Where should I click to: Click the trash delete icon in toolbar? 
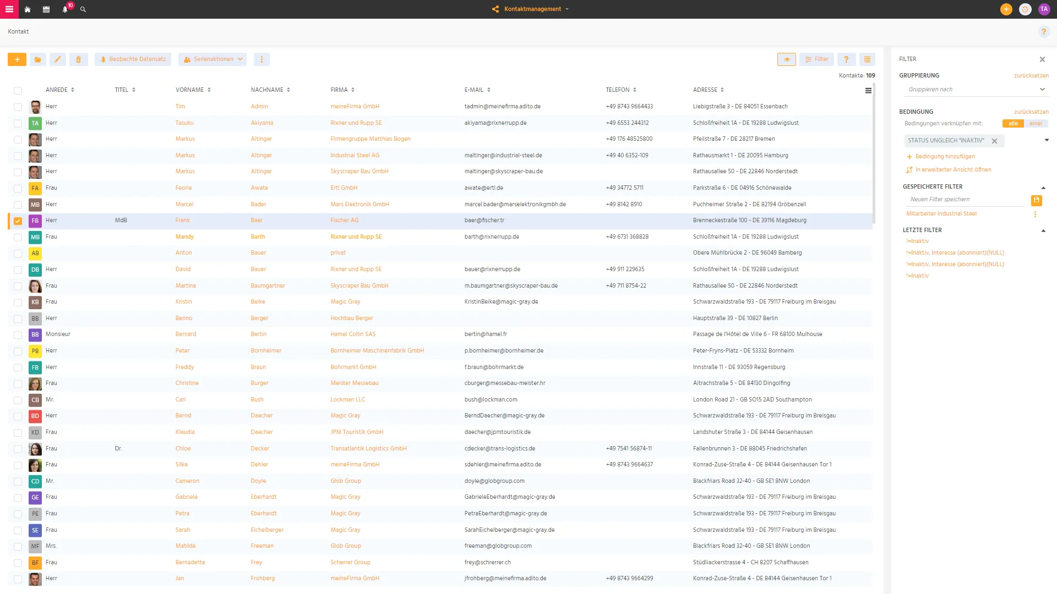point(79,59)
